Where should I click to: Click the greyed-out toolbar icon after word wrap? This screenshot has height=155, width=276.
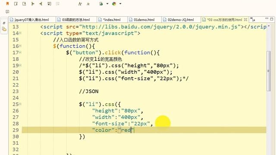point(57,4)
